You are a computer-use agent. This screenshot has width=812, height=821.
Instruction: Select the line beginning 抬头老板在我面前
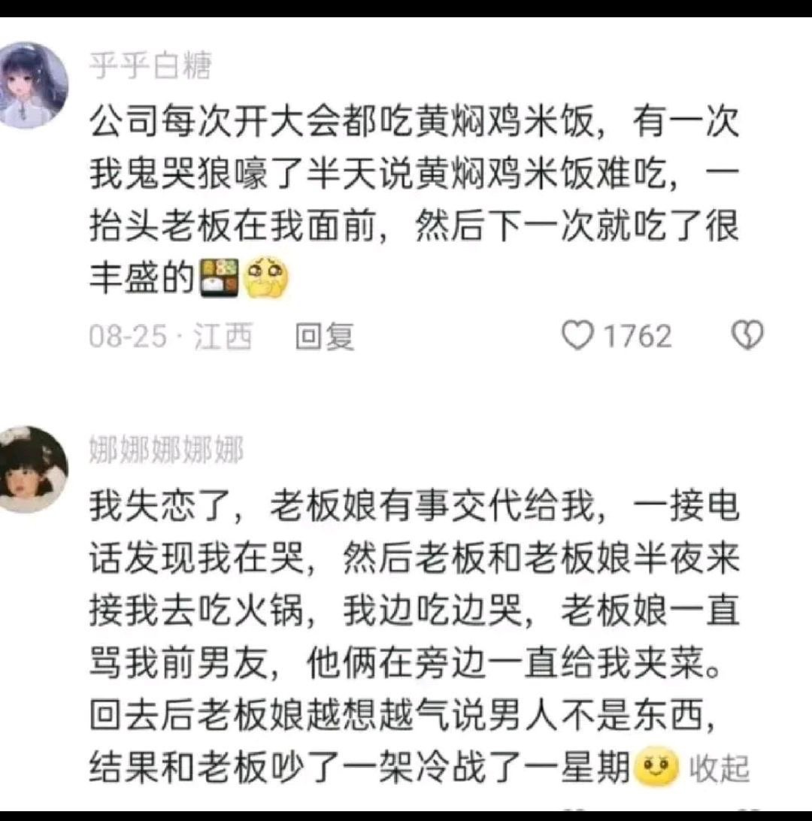coord(414,226)
